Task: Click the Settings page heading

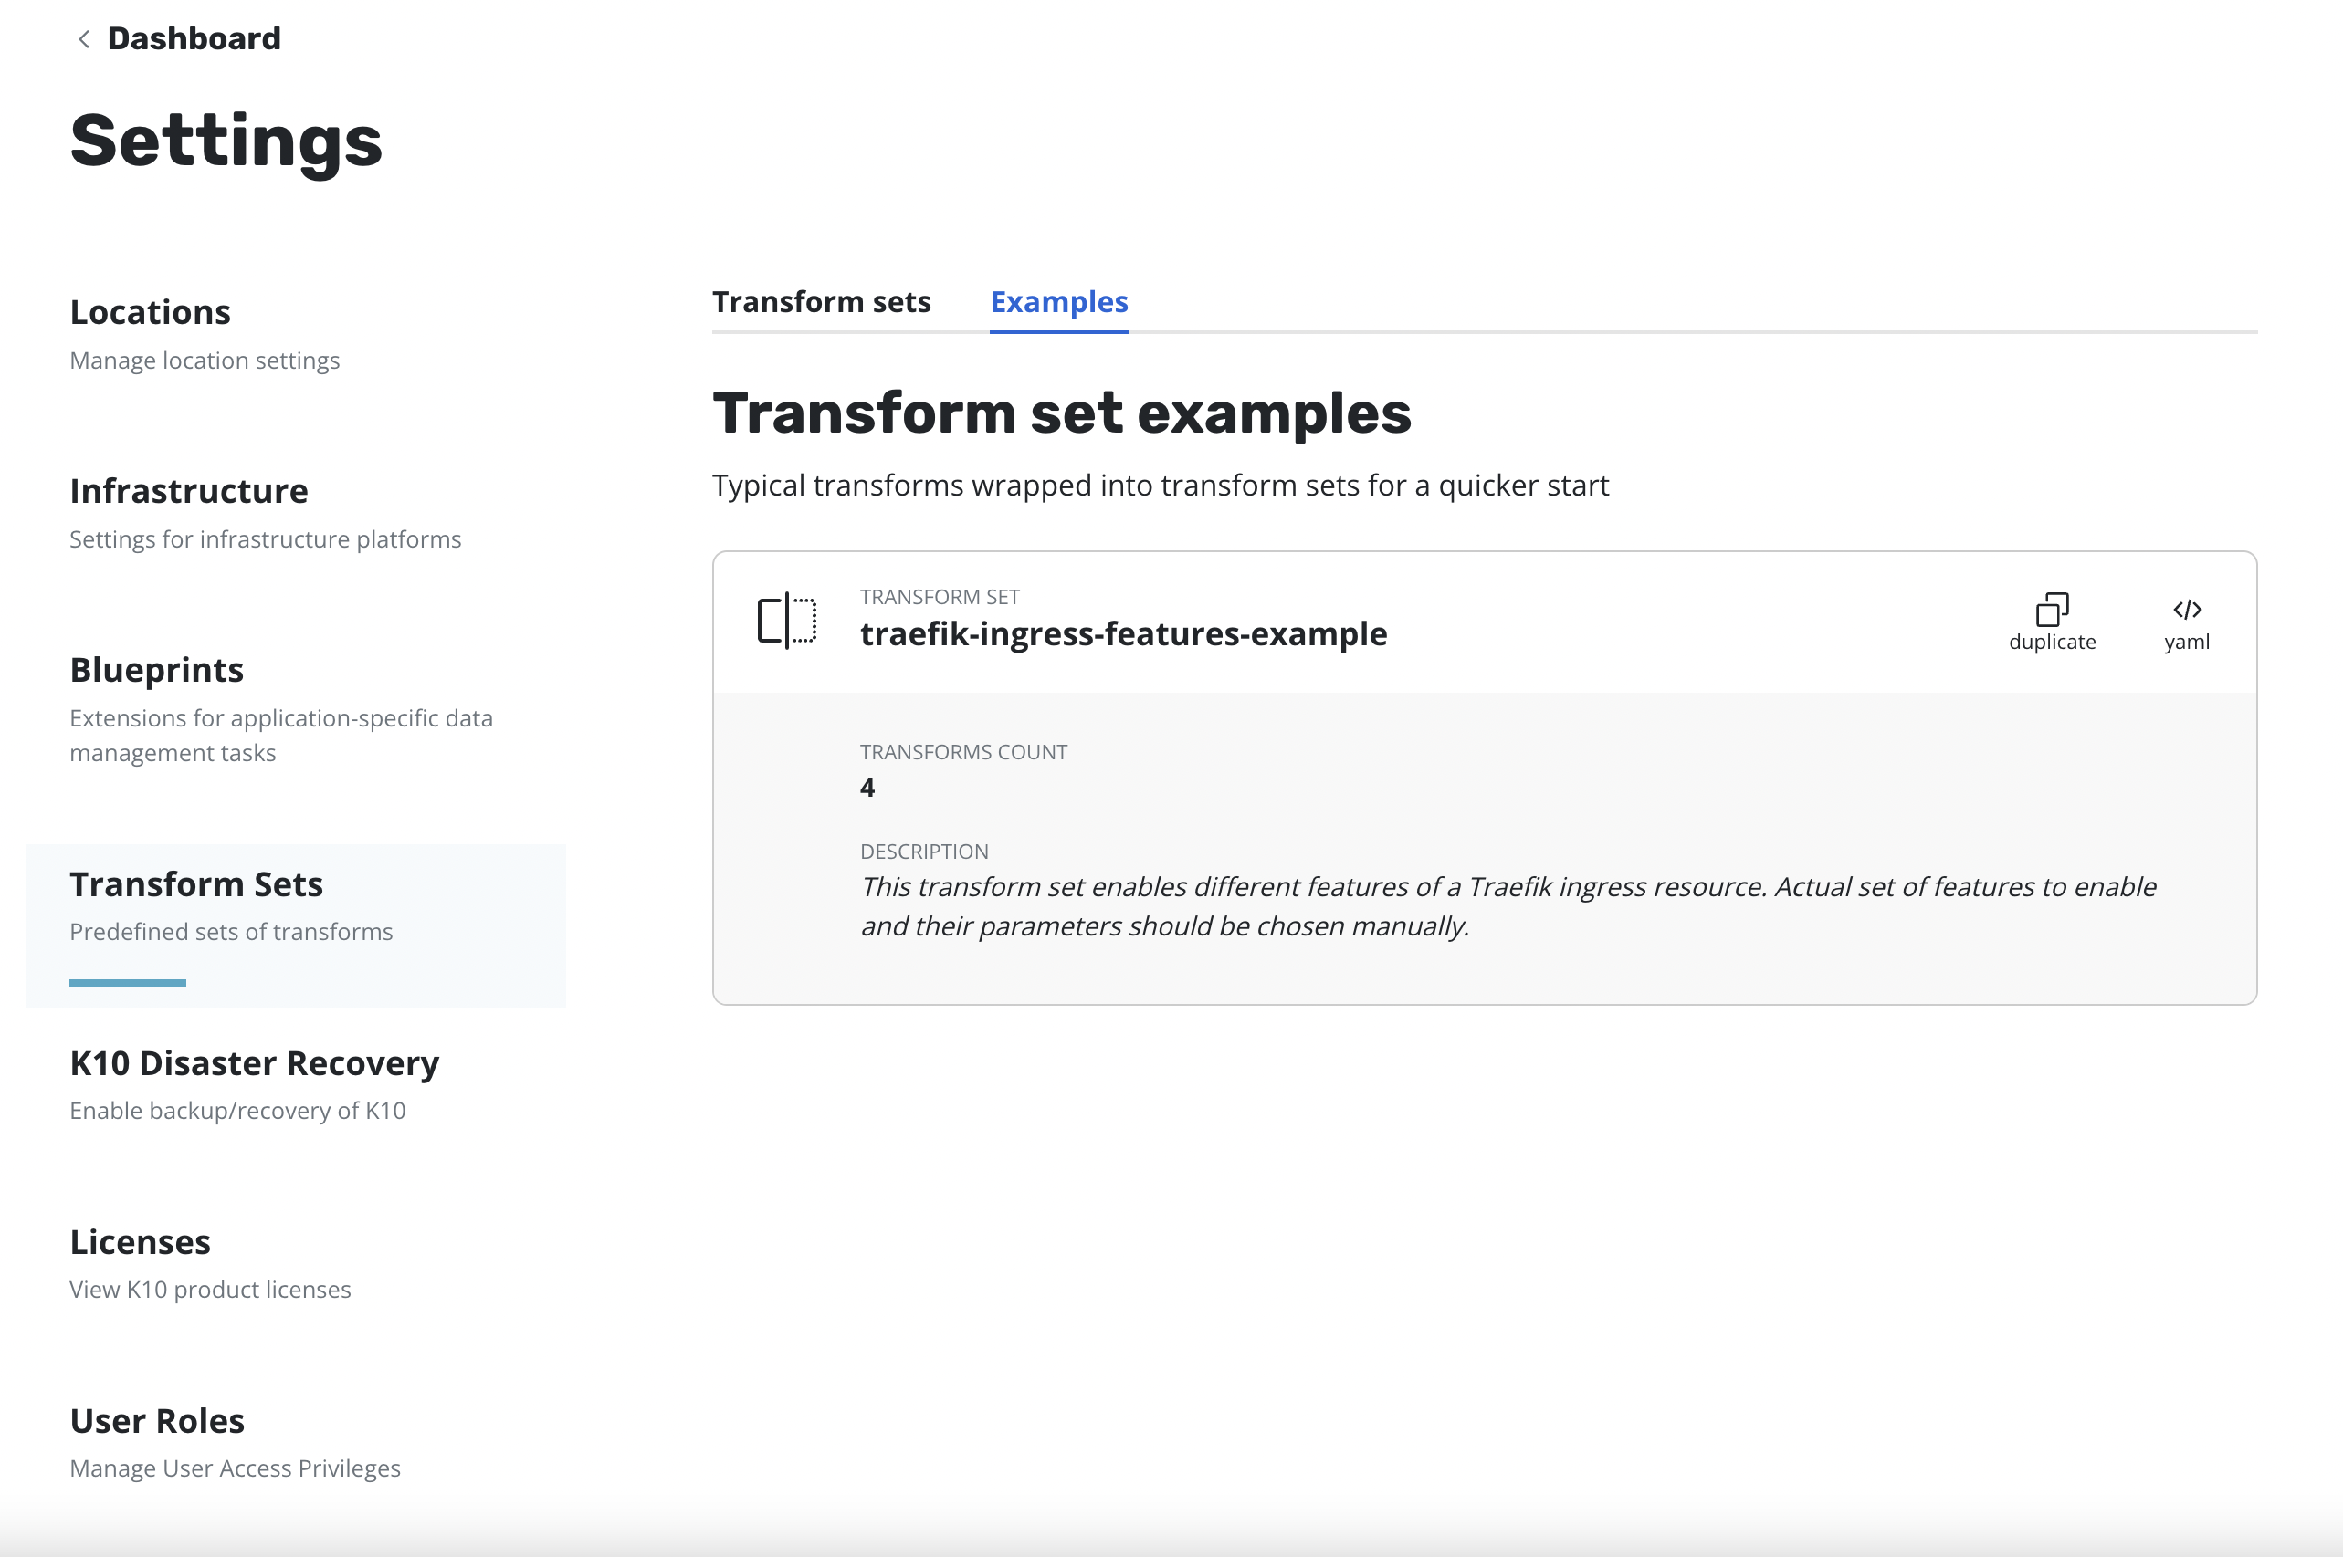Action: [x=226, y=141]
